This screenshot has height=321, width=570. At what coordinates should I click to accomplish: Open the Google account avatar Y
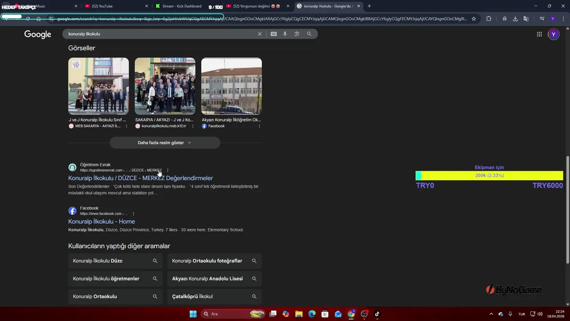point(554,34)
